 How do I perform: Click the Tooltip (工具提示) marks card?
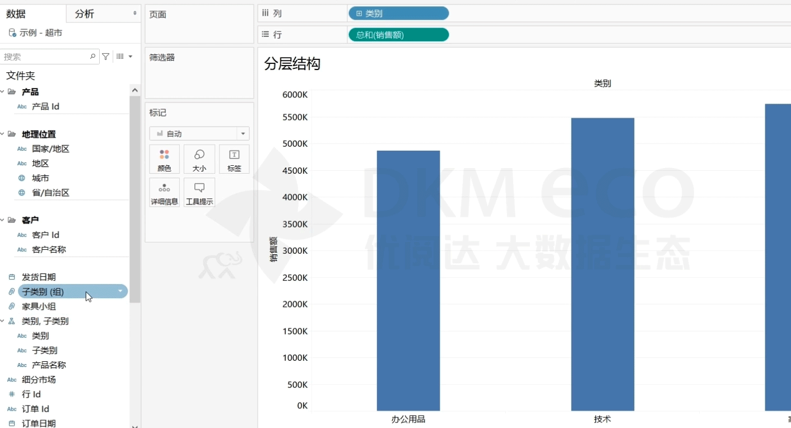(x=199, y=193)
